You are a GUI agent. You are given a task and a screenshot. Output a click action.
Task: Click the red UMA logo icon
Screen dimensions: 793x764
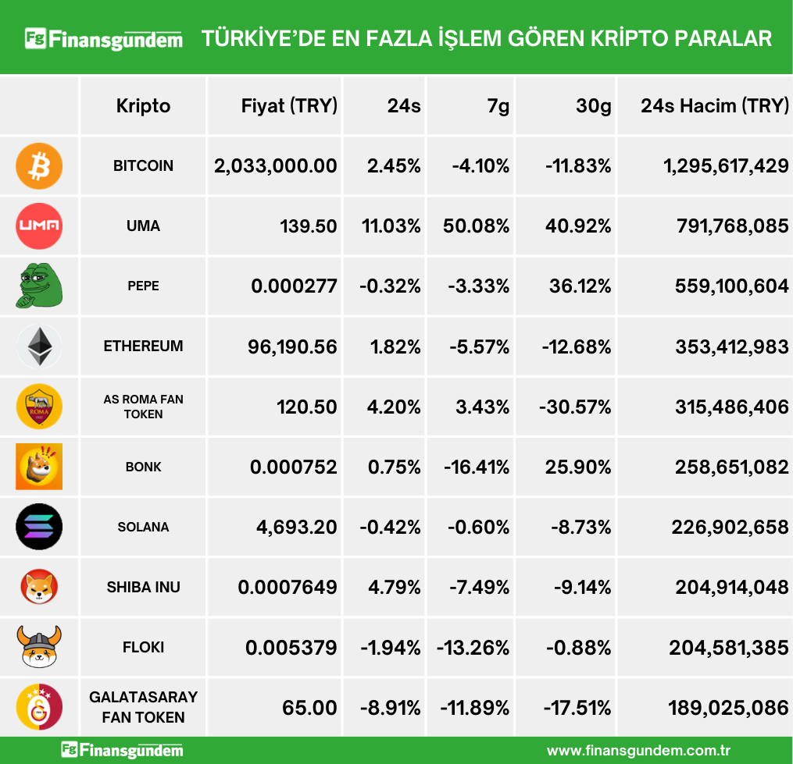(39, 226)
